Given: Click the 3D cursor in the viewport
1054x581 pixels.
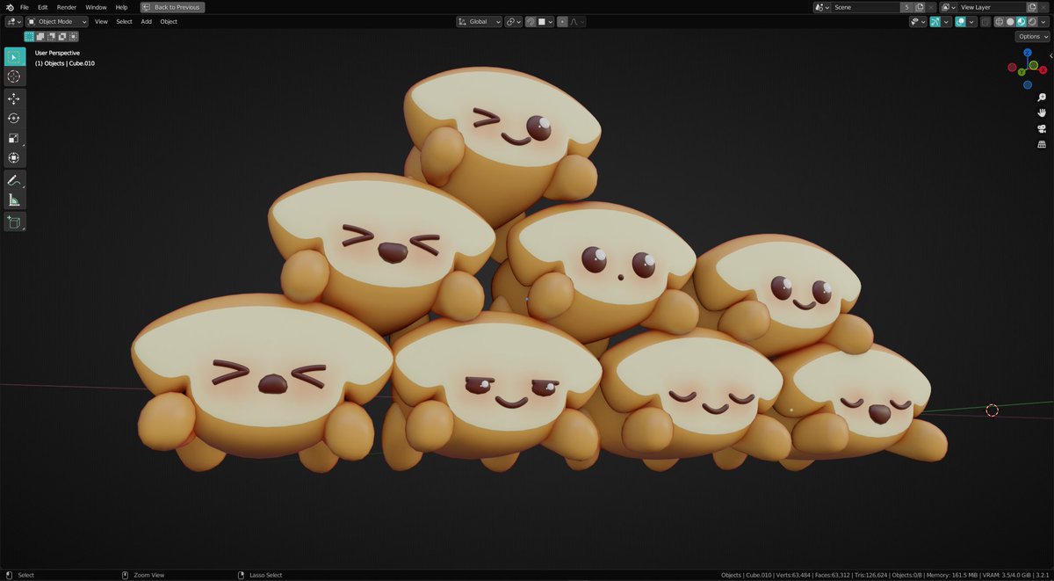Looking at the screenshot, I should coord(993,410).
